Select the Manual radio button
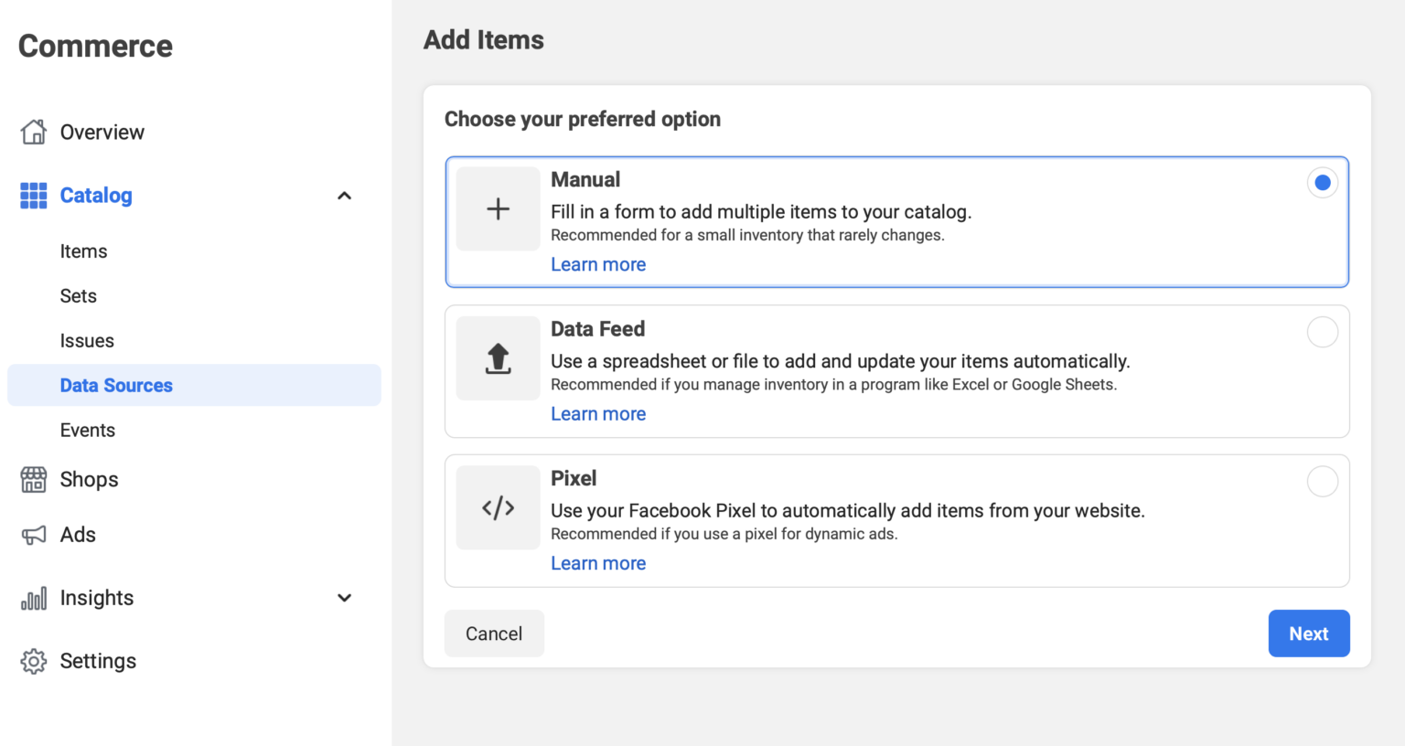The width and height of the screenshot is (1405, 746). (x=1322, y=183)
